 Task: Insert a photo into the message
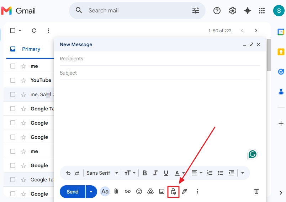(162, 191)
